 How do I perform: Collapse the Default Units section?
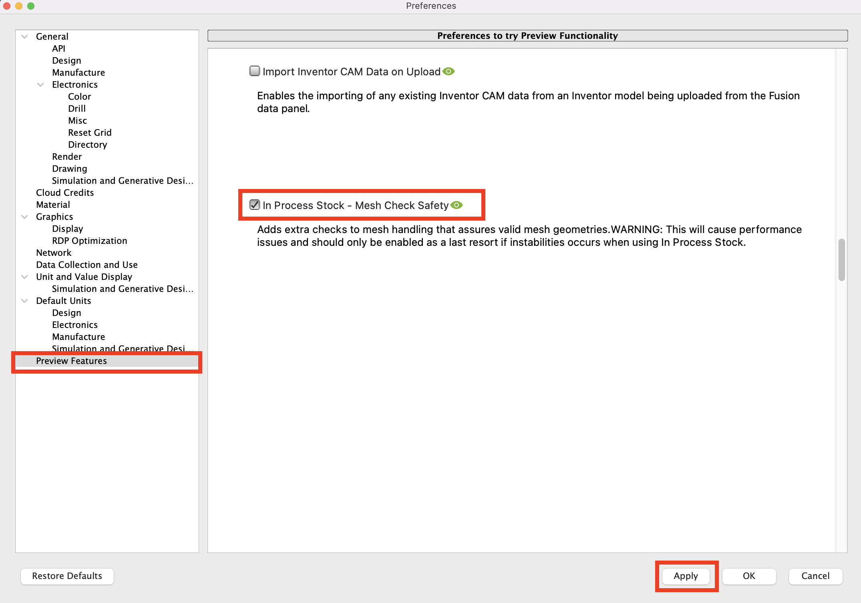point(25,301)
